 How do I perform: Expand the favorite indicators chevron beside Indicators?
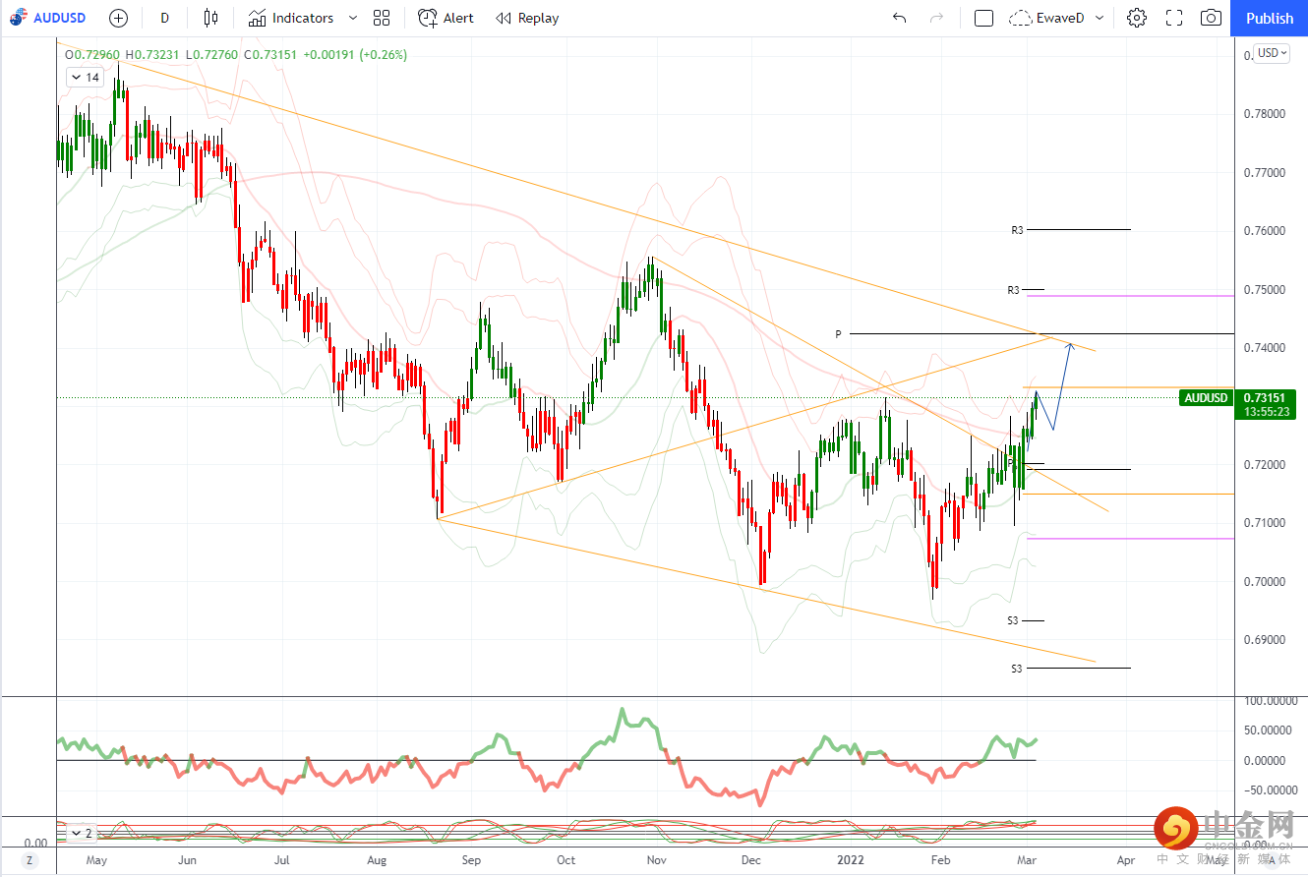tap(353, 18)
